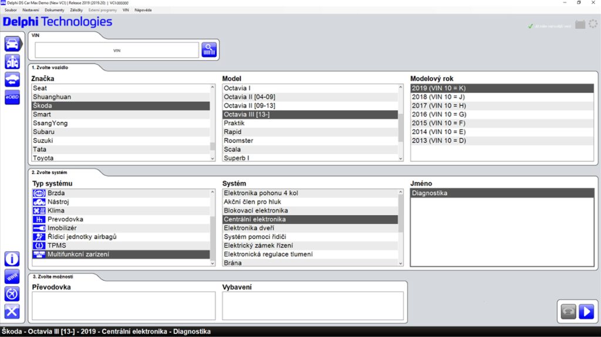Open the Nastavení menu

tap(31, 11)
